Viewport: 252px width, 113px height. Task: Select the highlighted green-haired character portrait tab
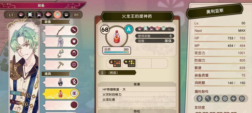coord(57,15)
